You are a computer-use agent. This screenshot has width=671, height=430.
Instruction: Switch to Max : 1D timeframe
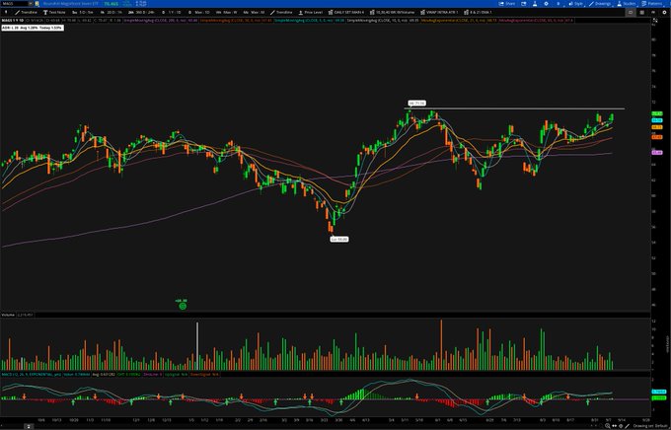[x=199, y=13]
